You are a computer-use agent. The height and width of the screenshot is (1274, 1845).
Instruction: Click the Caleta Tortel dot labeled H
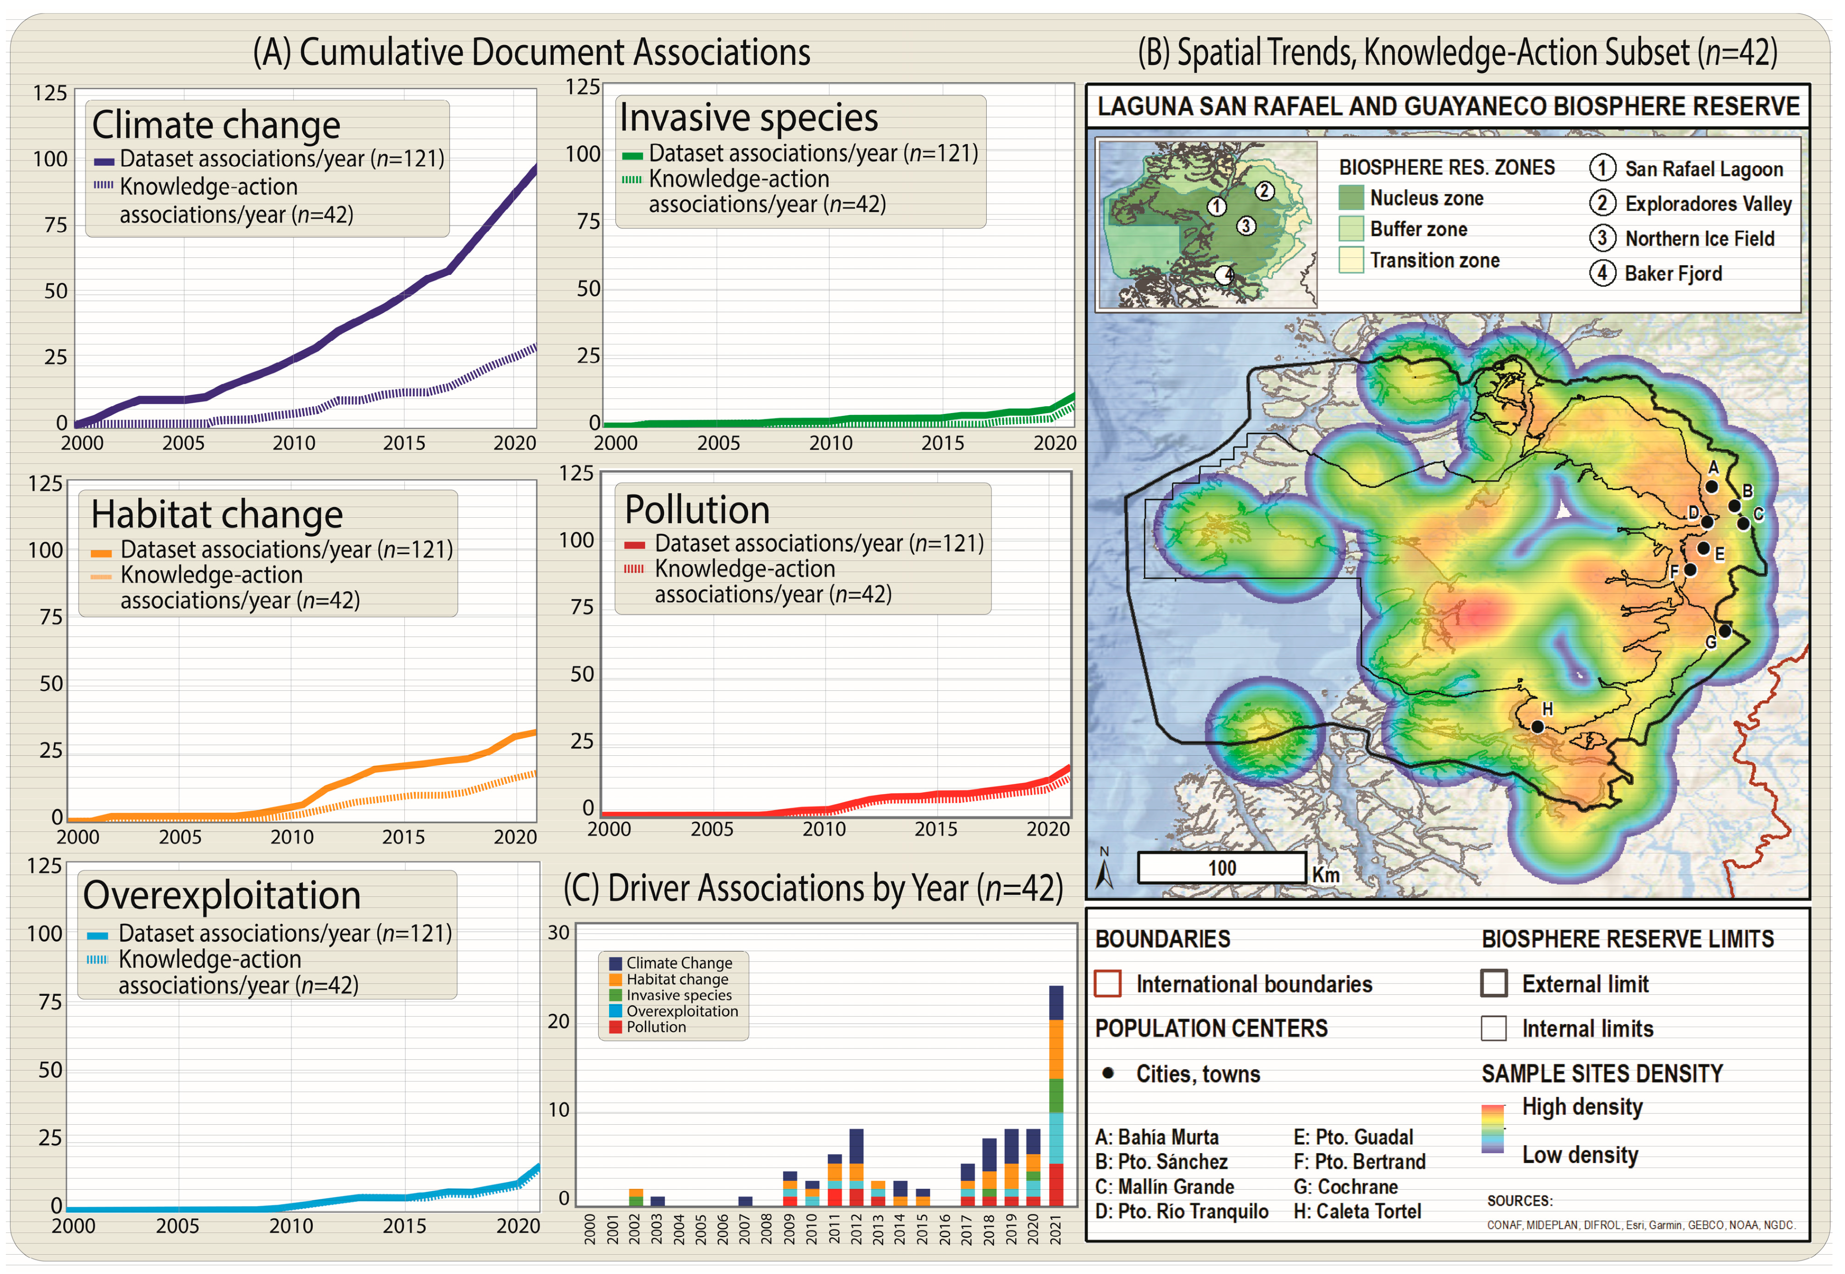tap(1538, 726)
